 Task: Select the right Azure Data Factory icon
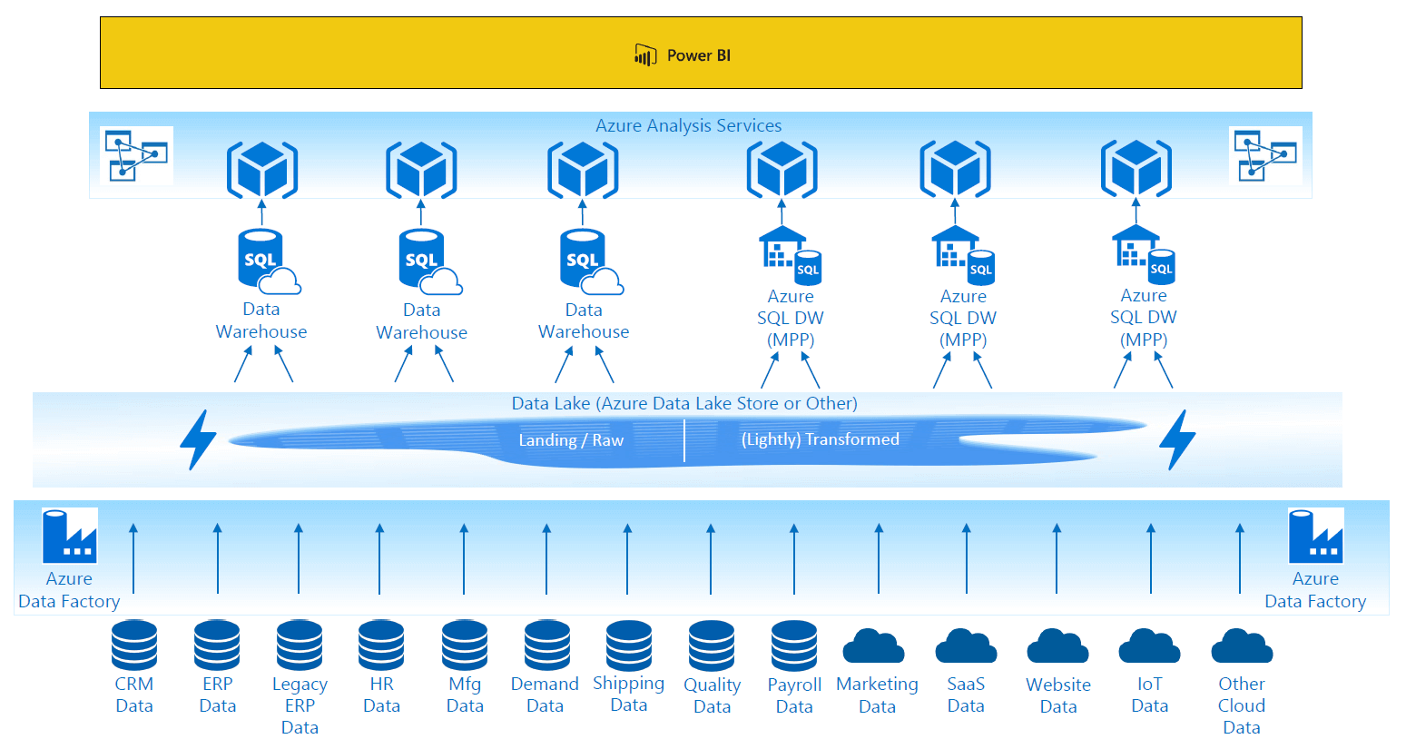point(1315,537)
